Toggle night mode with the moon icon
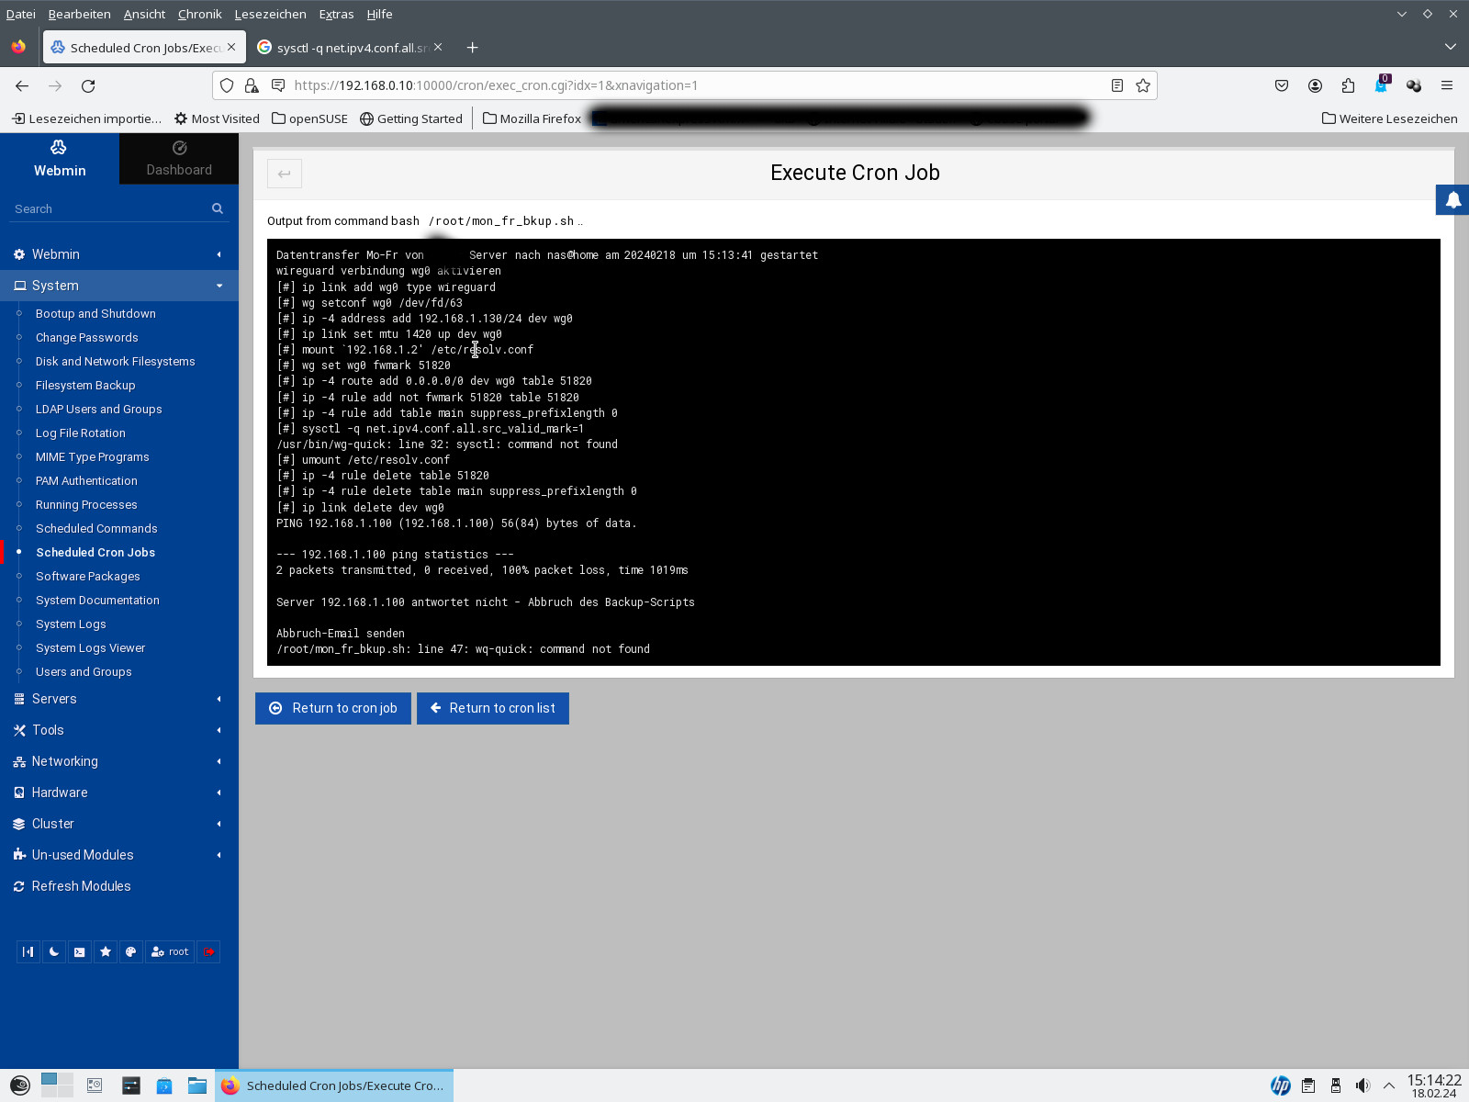This screenshot has height=1102, width=1469. click(x=54, y=951)
